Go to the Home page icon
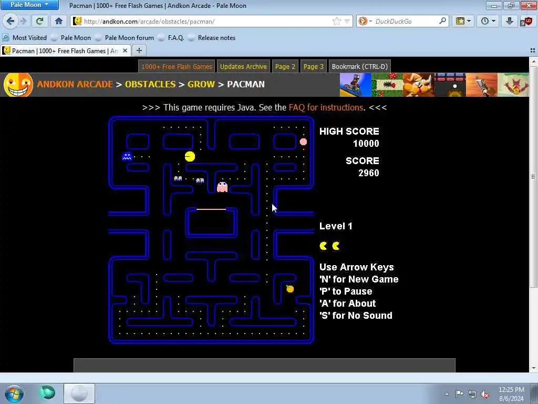This screenshot has height=404, width=538. pyautogui.click(x=59, y=21)
